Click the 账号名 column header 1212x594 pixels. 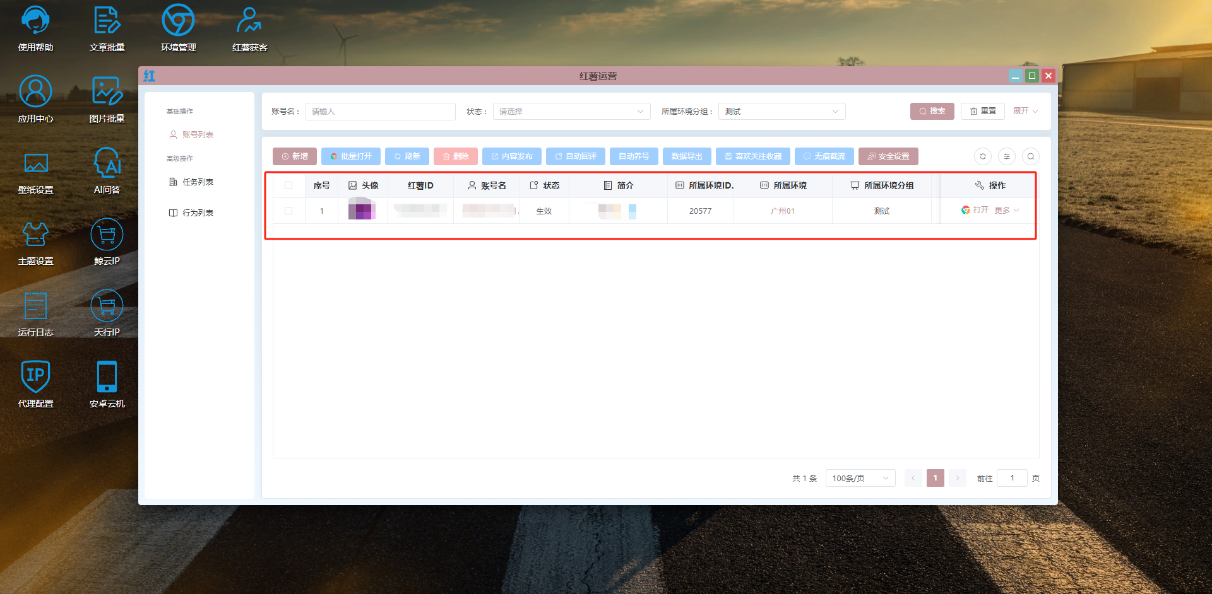(x=487, y=185)
